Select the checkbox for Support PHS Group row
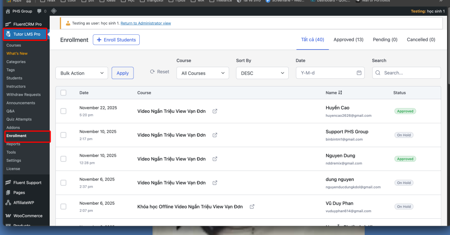 (63, 135)
